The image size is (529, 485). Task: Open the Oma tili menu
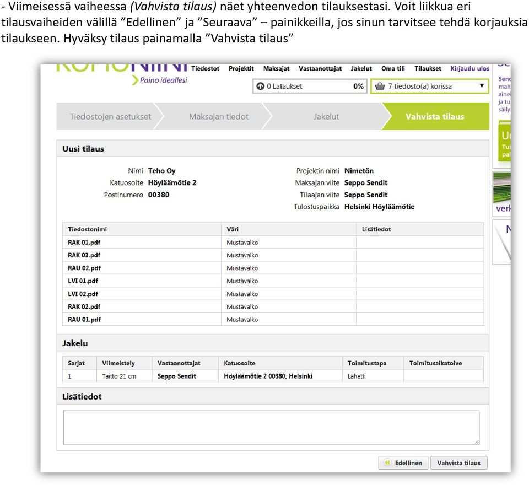pos(393,68)
